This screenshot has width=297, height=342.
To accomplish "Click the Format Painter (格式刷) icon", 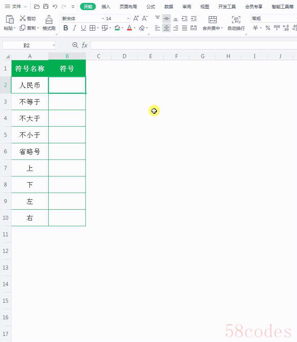I will [49, 19].
